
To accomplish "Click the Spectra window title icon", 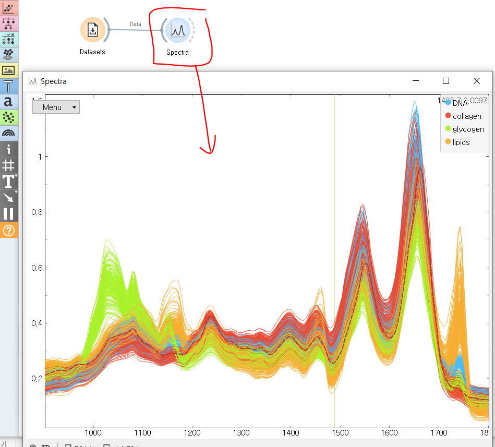I will point(33,81).
